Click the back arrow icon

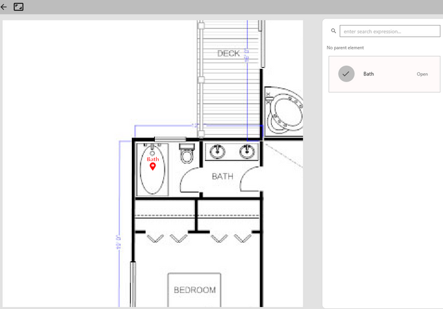[4, 7]
